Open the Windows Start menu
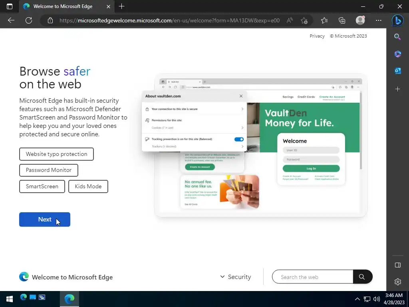409x307 pixels. 10,299
